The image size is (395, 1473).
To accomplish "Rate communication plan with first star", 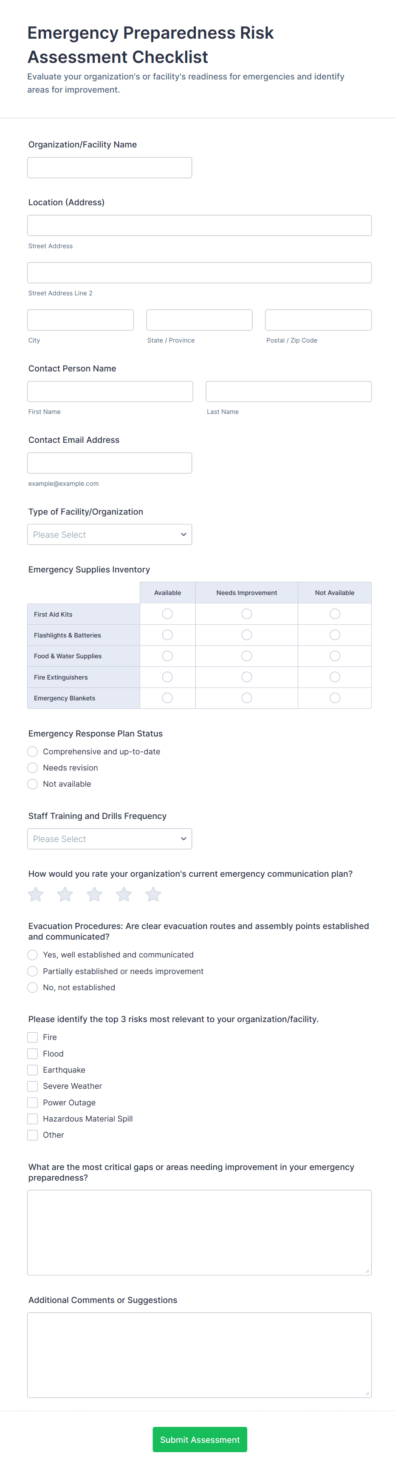I will tap(35, 894).
